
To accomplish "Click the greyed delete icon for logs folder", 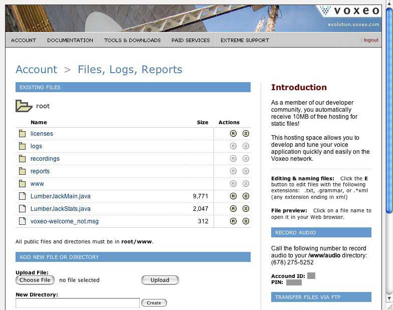I will click(x=246, y=146).
